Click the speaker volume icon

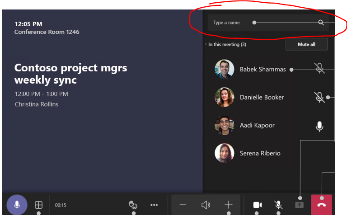[206, 205]
